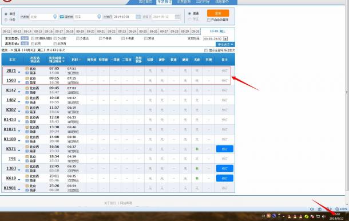Click the system tray volume icon
This screenshot has height=221, width=349.
point(324,216)
